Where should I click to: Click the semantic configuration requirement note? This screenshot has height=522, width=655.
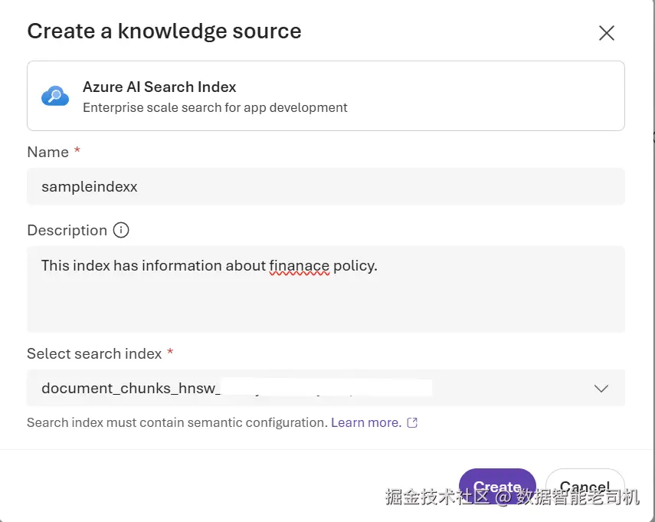177,422
